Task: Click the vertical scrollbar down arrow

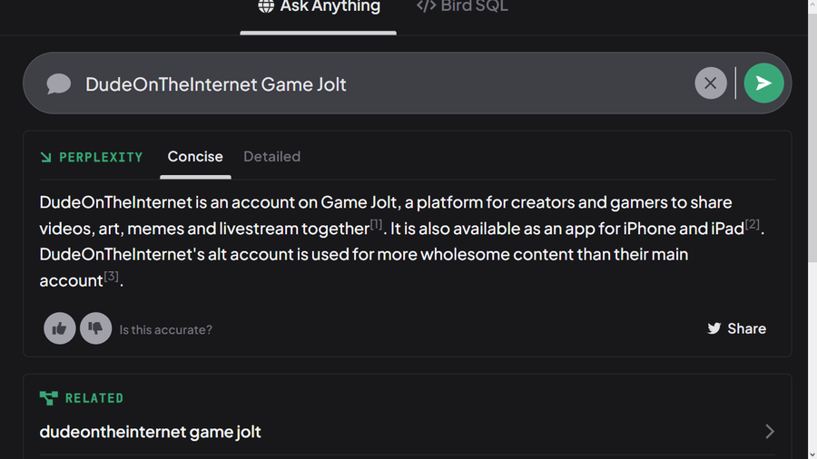Action: click(812, 452)
